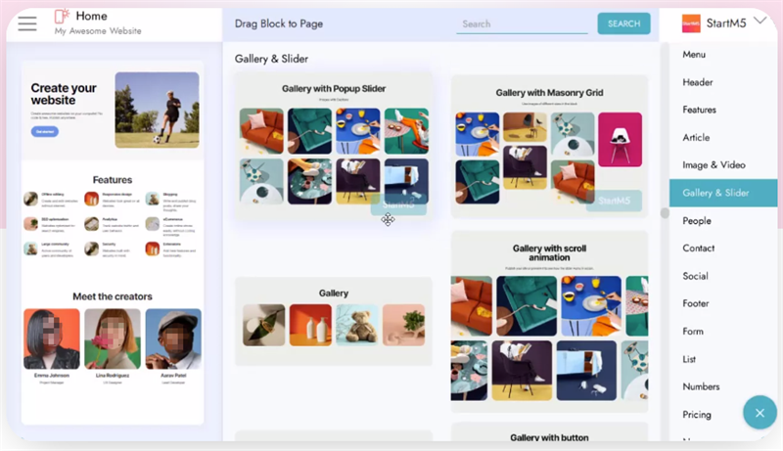Select the Contact block category
Image resolution: width=783 pixels, height=451 pixels.
[698, 248]
